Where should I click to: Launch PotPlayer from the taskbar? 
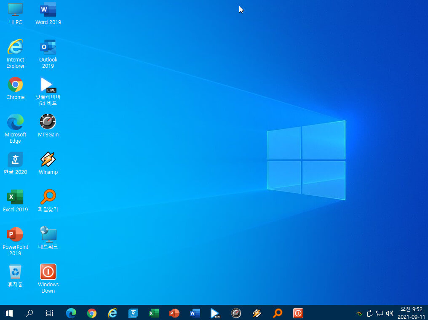click(x=215, y=313)
